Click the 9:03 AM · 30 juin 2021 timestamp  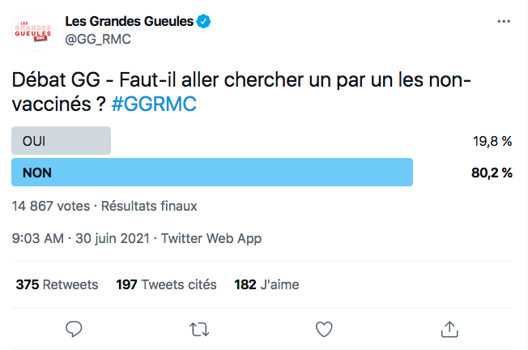(81, 238)
